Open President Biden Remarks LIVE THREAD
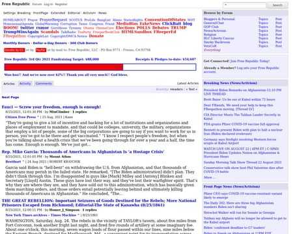Viewport: 293px width, 234px height. [242, 92]
